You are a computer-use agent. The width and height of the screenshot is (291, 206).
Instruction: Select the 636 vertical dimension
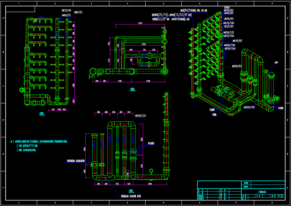click(x=109, y=44)
